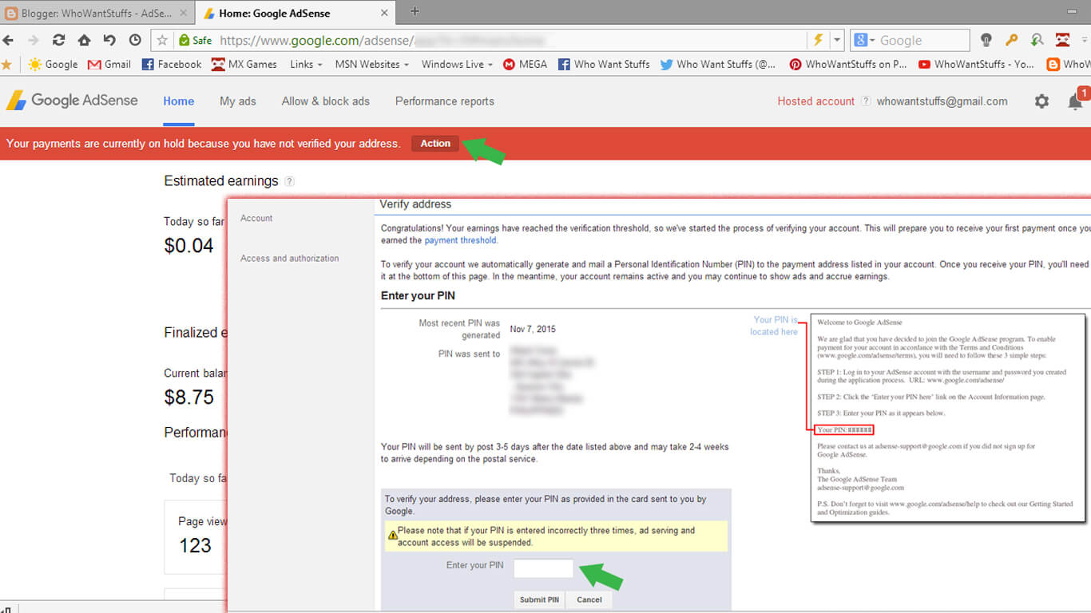Select the Home tab in AdSense
The image size is (1091, 613).
[179, 101]
